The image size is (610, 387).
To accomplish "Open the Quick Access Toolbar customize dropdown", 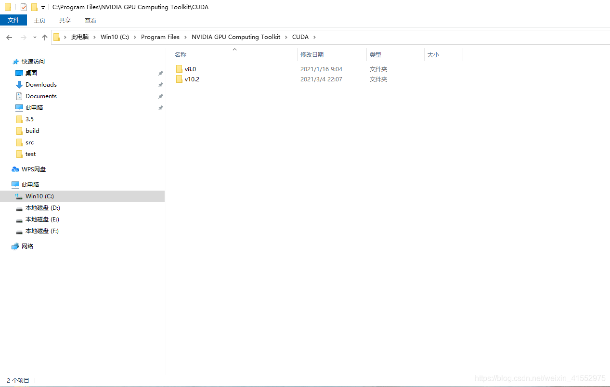I will pos(43,8).
